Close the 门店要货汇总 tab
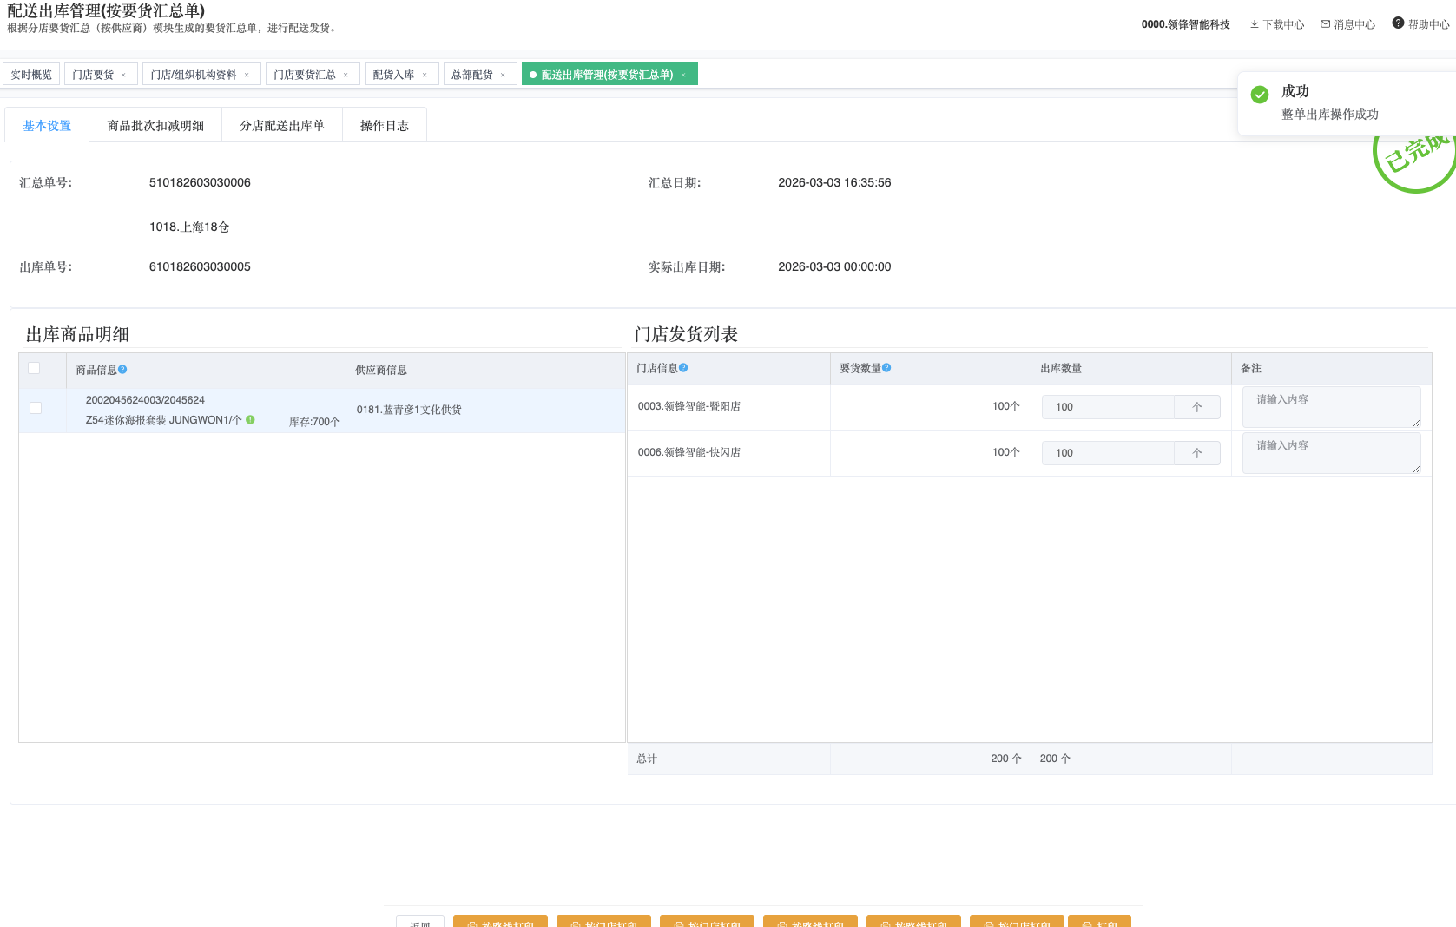Image resolution: width=1456 pixels, height=927 pixels. [346, 76]
